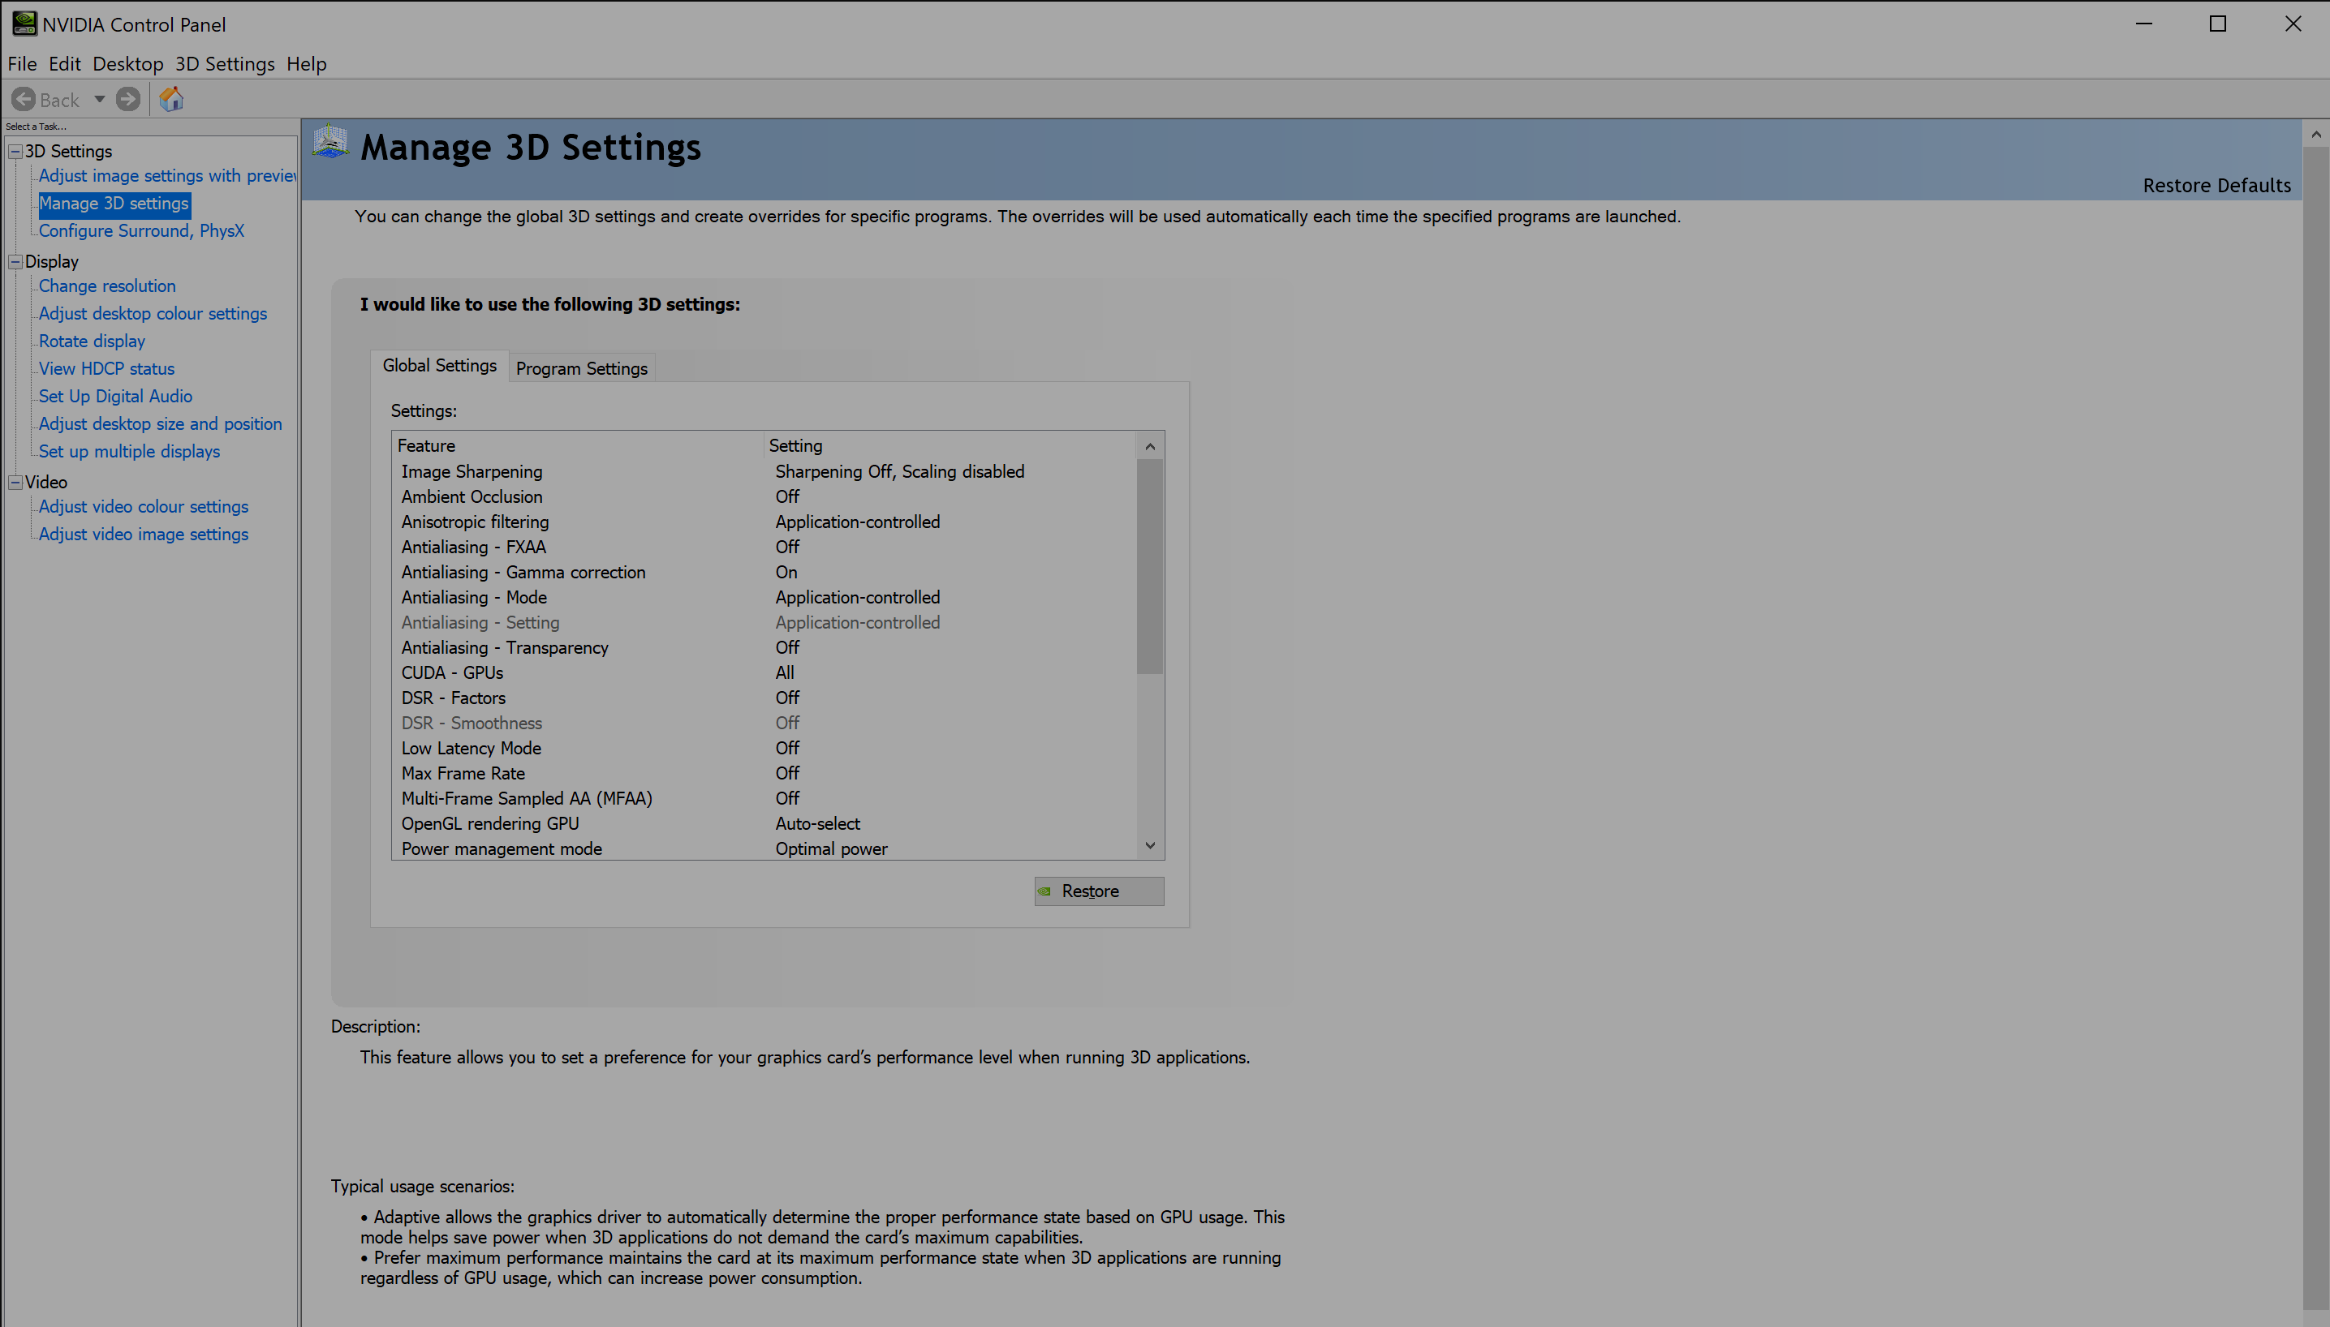The width and height of the screenshot is (2330, 1327).
Task: Open Adjust image settings with preview
Action: point(168,176)
